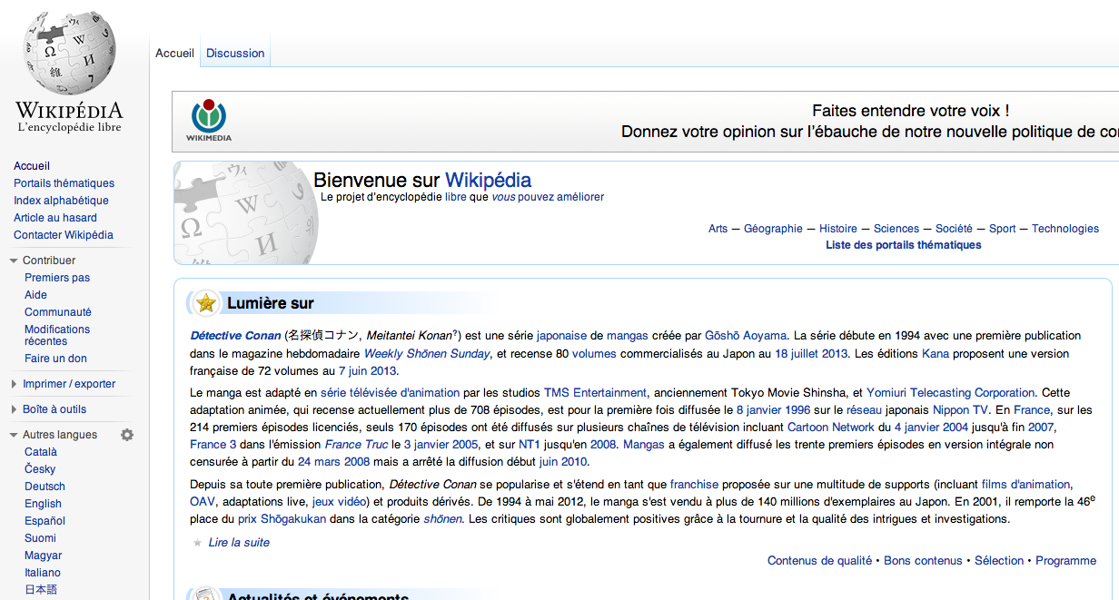Viewport: 1119px width, 600px height.
Task: Click the Wikimedia logo in banner
Action: click(x=209, y=120)
